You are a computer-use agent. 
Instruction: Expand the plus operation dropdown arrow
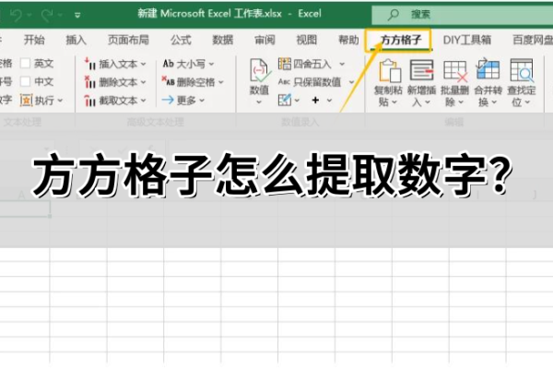(x=329, y=101)
